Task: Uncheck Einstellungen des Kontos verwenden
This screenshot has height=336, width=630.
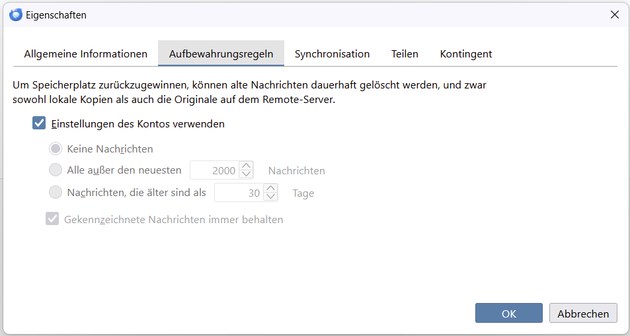Action: click(39, 123)
